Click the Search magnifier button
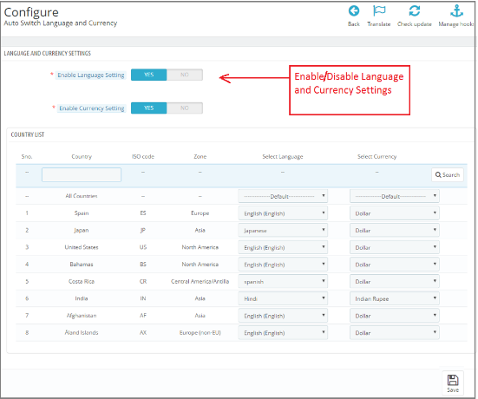 pyautogui.click(x=448, y=174)
